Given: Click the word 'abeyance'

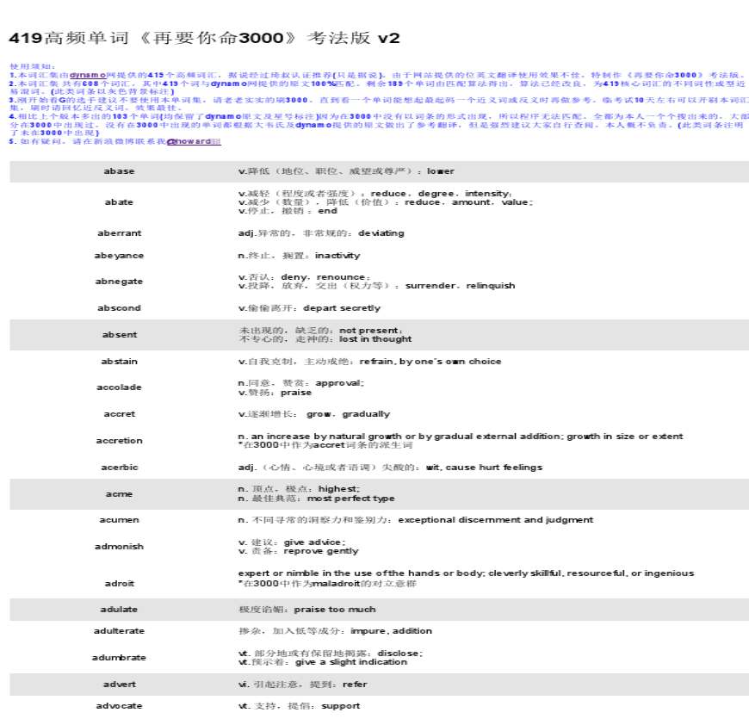Looking at the screenshot, I should click(120, 256).
